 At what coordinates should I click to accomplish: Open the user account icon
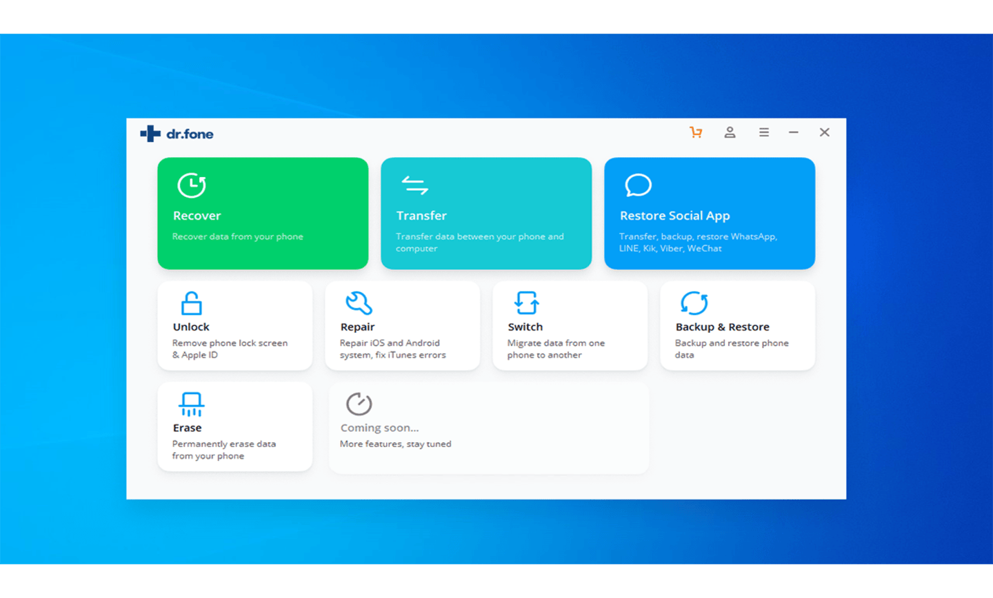pos(730,132)
